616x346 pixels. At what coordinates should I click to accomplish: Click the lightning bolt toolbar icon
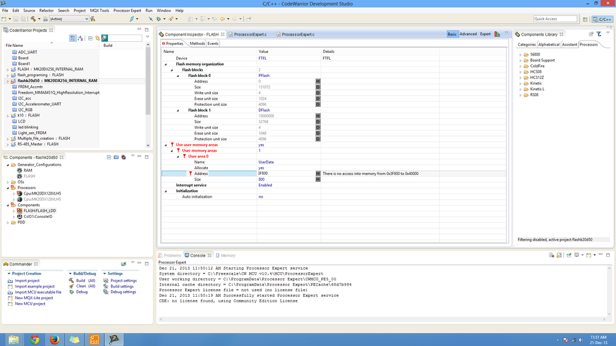pos(132,19)
